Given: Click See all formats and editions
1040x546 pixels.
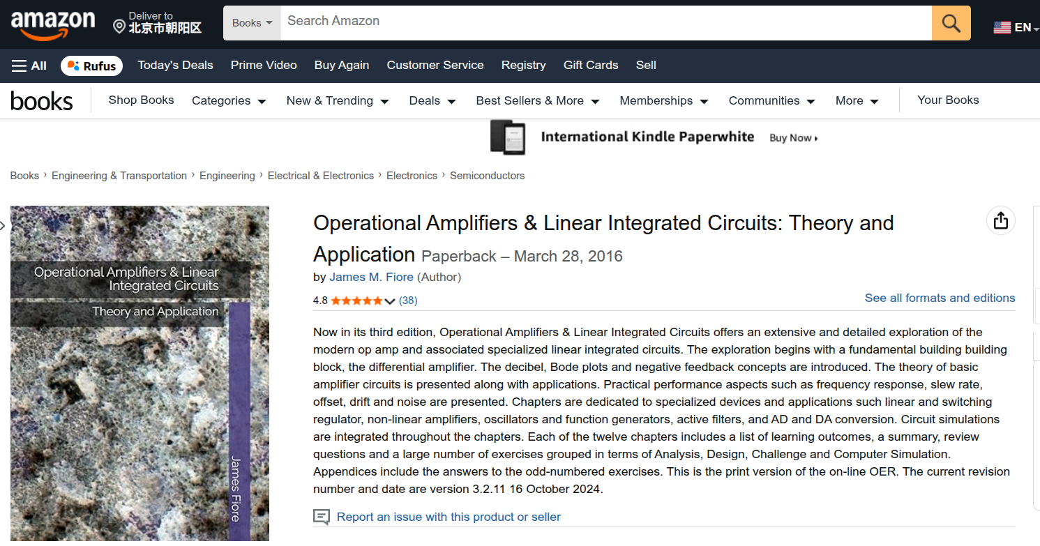Looking at the screenshot, I should point(940,298).
